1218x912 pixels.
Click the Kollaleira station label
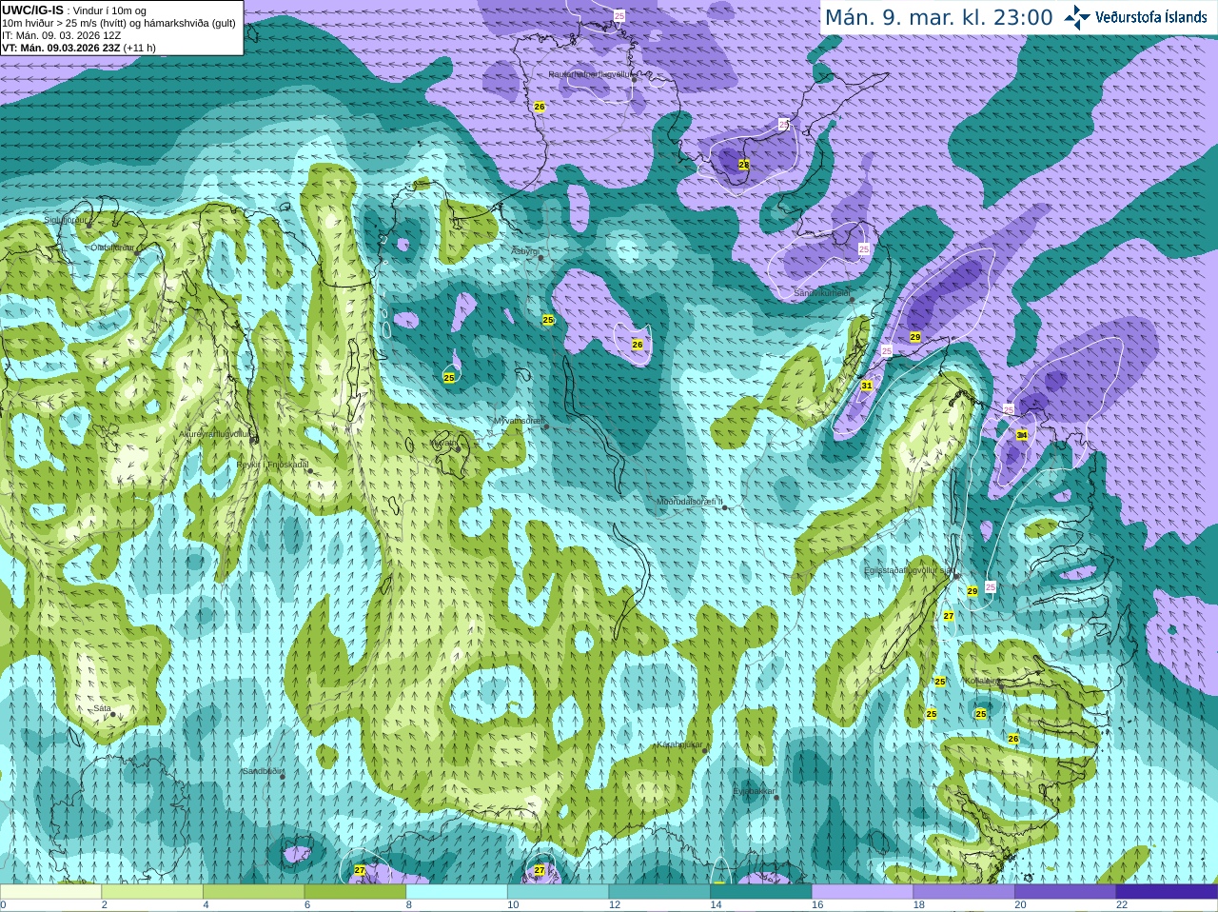click(981, 682)
